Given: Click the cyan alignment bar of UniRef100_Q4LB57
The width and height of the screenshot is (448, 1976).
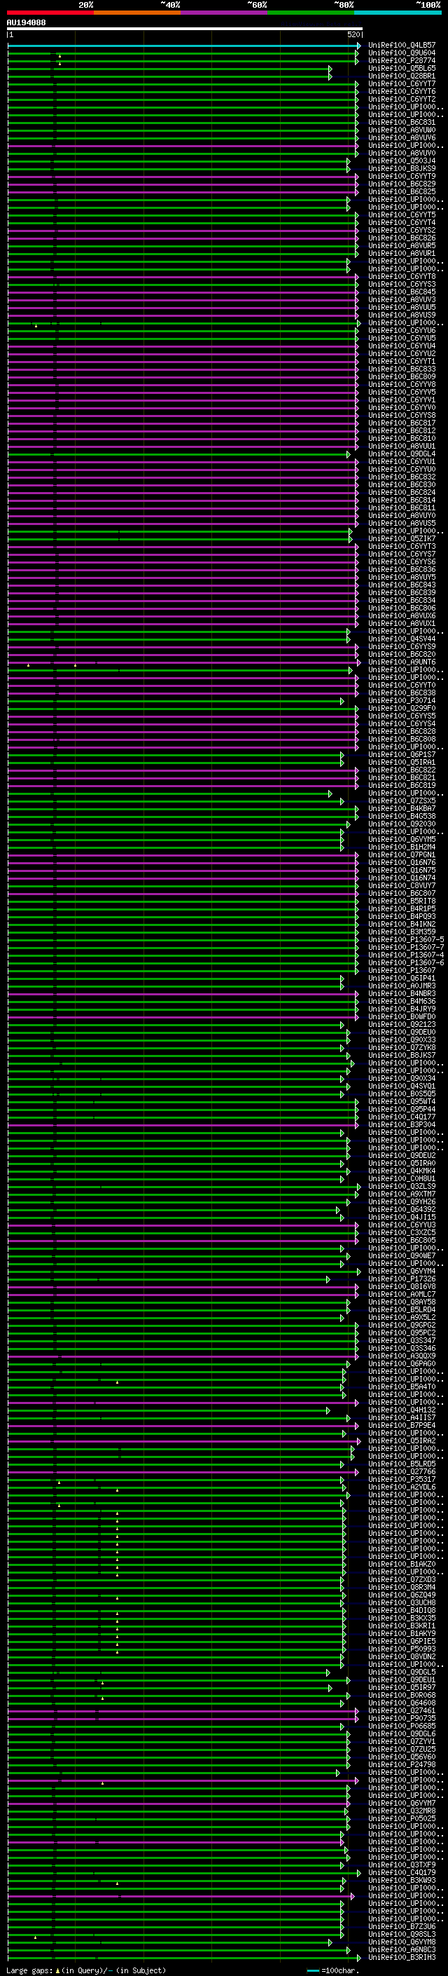Looking at the screenshot, I should (x=183, y=46).
